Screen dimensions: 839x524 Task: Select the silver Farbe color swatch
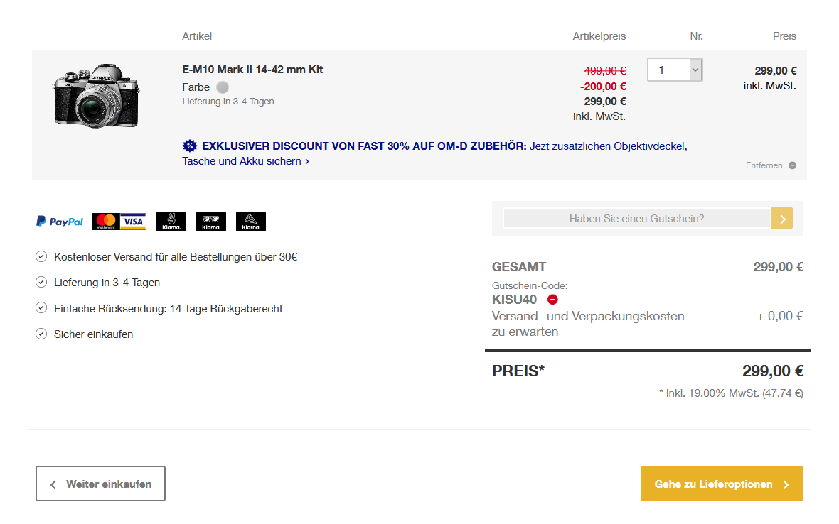coord(223,87)
